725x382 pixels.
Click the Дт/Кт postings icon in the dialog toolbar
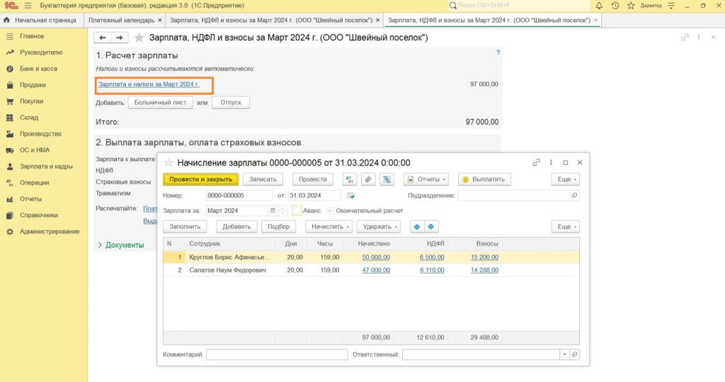click(x=350, y=179)
